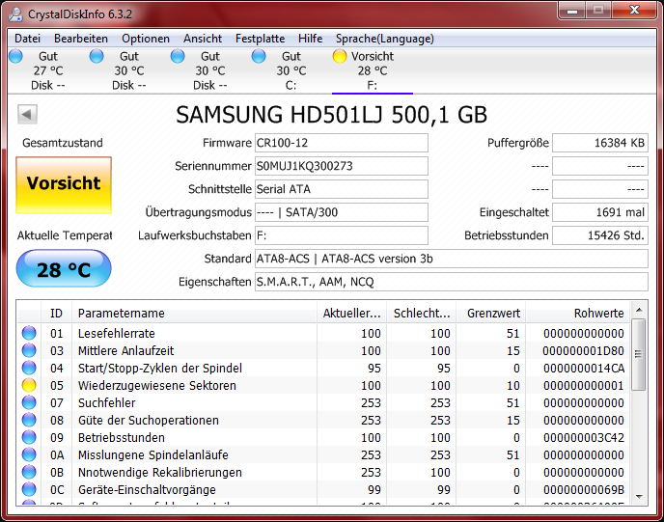Viewport: 664px width, 522px height.
Task: Select the Disk with Gut 30 °C second entry
Action: [x=128, y=70]
